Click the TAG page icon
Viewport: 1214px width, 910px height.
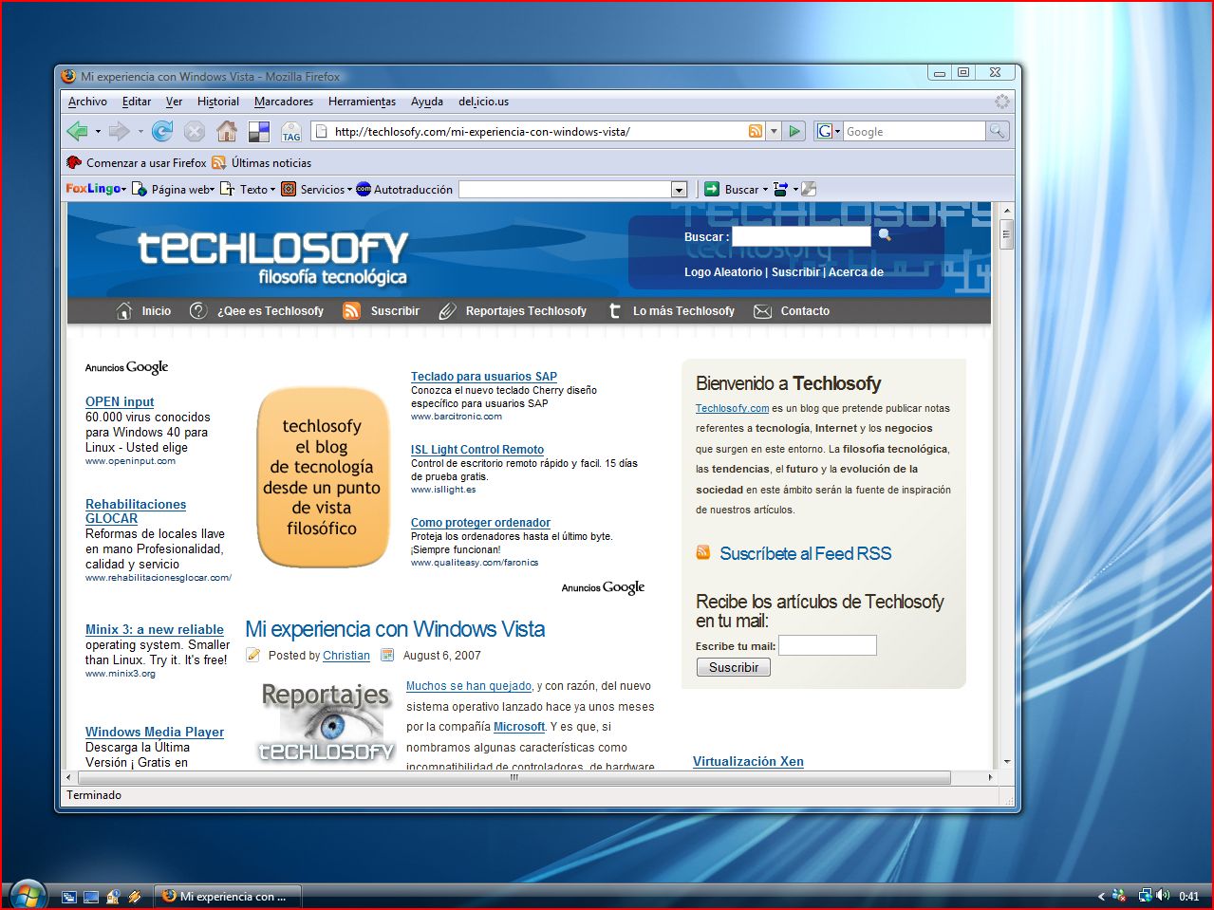coord(291,131)
